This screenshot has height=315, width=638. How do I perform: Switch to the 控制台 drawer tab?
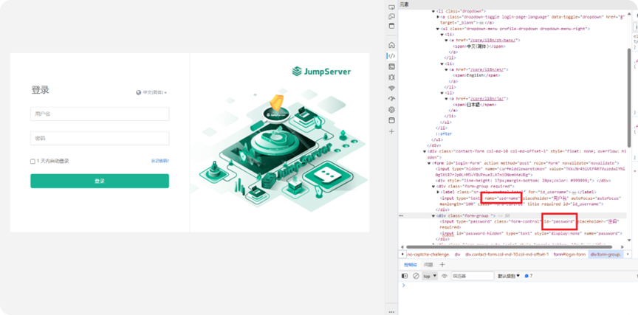[x=410, y=265]
